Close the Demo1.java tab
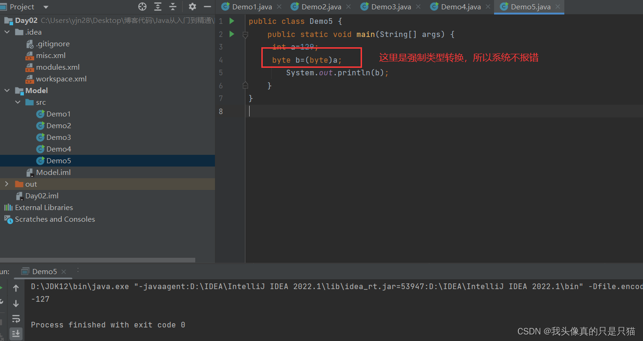 tap(279, 7)
